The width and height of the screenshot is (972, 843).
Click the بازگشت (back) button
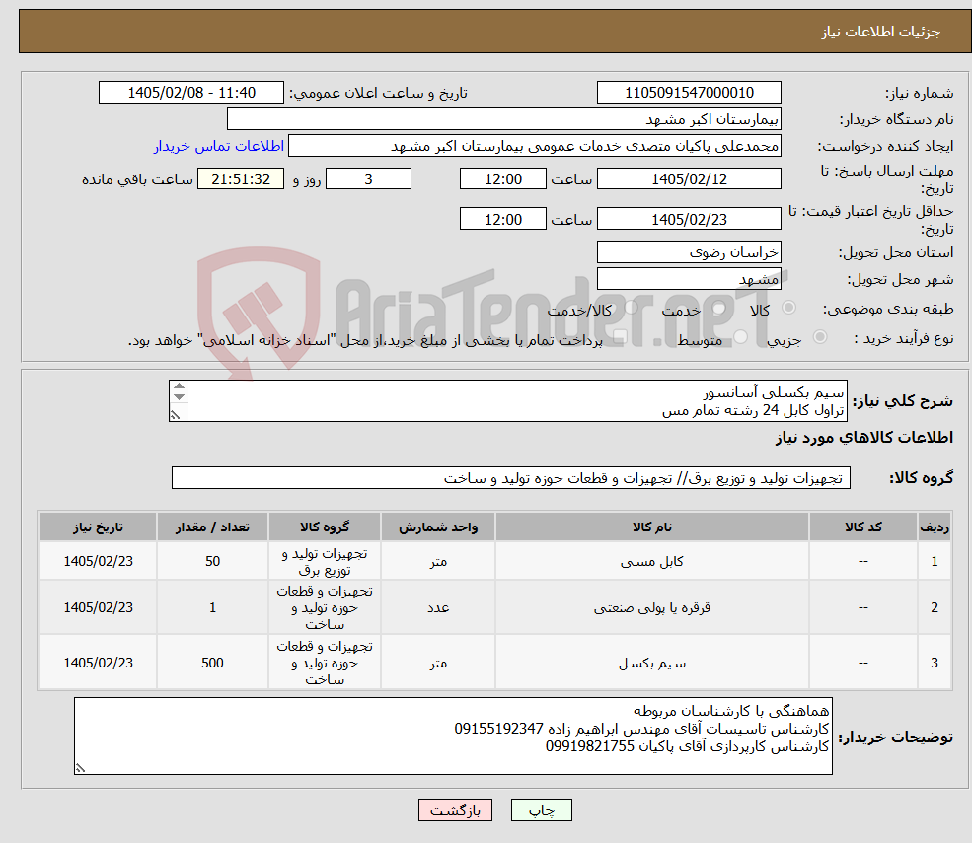click(x=455, y=810)
